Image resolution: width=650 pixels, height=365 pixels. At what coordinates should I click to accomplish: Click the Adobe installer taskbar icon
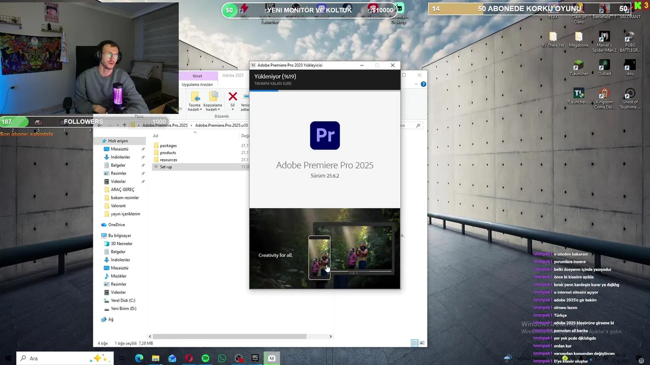(x=272, y=358)
